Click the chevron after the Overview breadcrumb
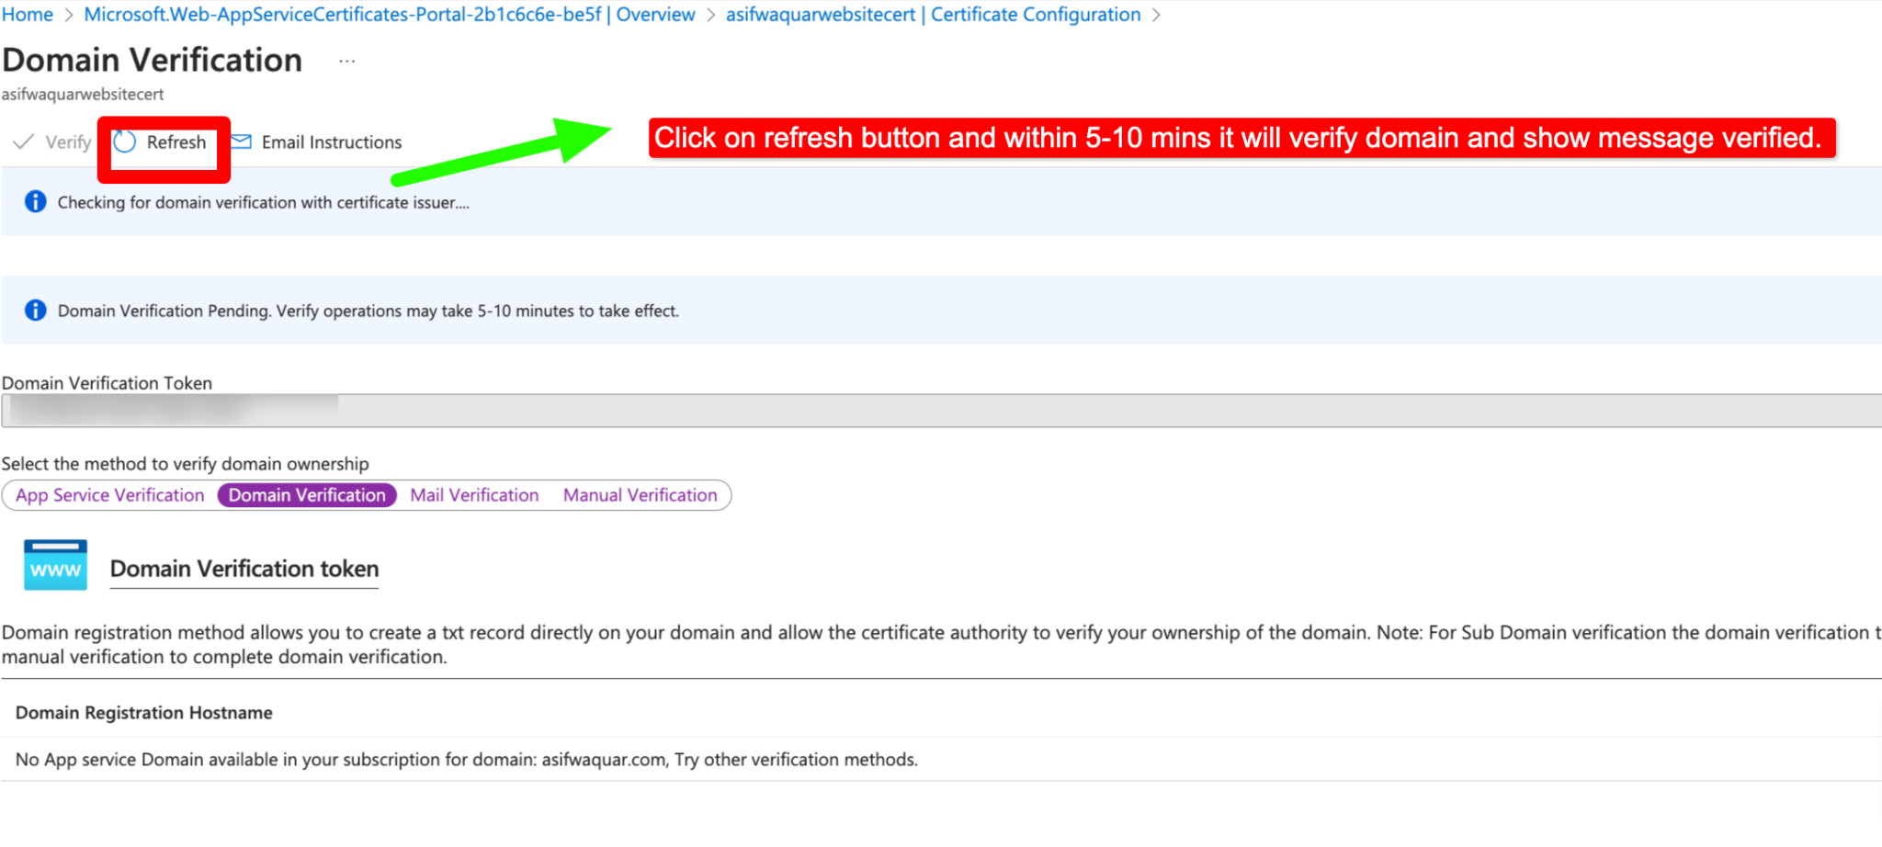 point(709,15)
